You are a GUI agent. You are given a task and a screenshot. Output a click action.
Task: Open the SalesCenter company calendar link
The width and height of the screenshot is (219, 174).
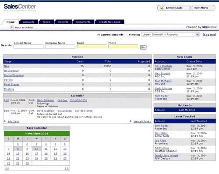65,111
